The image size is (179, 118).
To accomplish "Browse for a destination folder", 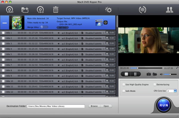I will pos(94,106).
